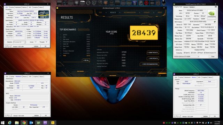Image resolution: width=223 pixels, height=125 pixels.
Task: Click the red T icon in the top dock
Action: coord(146,3)
